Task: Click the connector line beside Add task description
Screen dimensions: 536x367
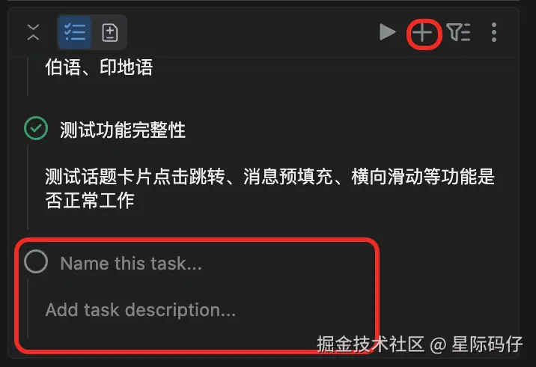Action: pos(28,308)
